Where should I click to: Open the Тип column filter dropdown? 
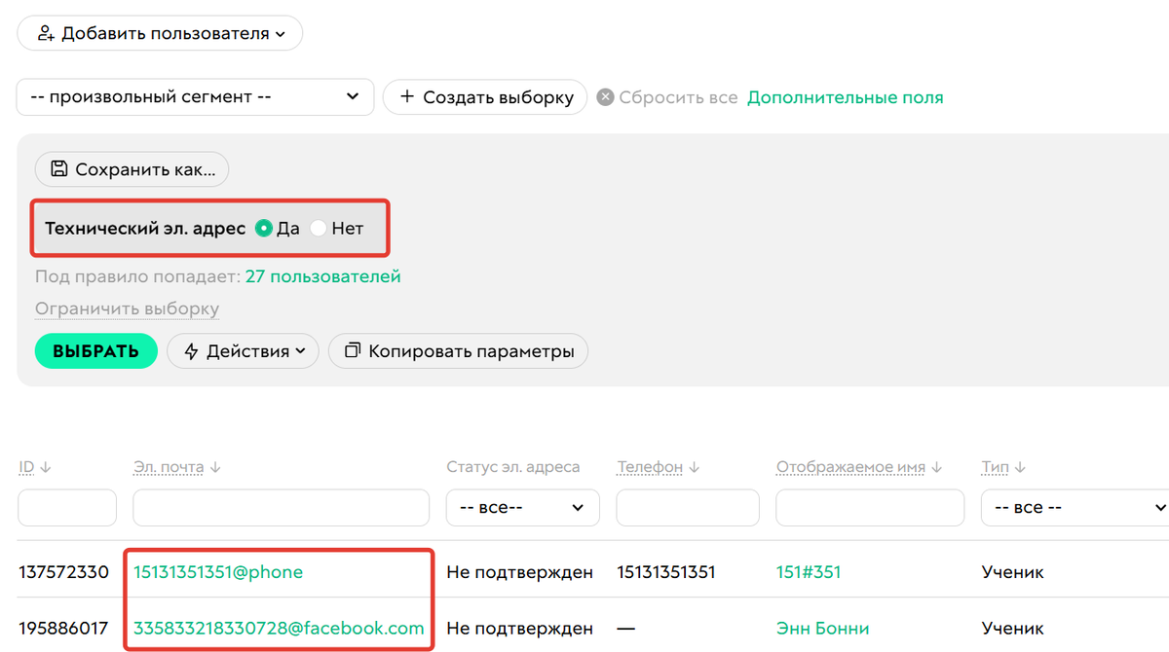click(1074, 507)
